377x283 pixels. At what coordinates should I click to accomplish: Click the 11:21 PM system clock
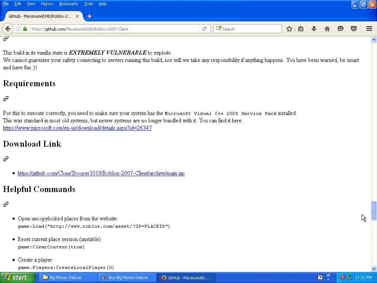tap(363, 277)
